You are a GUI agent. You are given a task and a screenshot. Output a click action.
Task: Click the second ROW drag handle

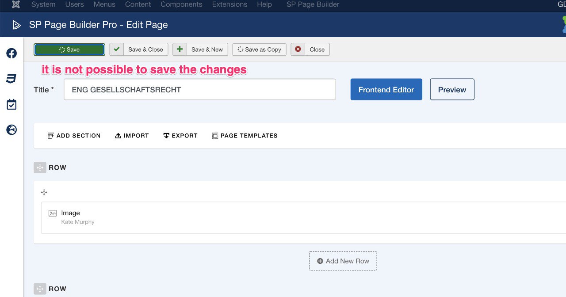(40, 289)
